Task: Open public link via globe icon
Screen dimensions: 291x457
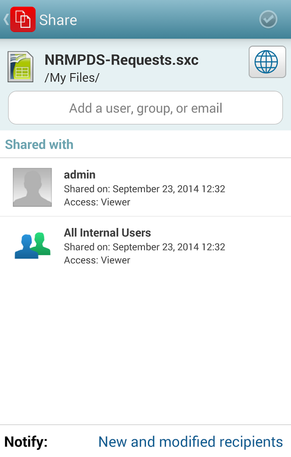Action: click(x=267, y=62)
